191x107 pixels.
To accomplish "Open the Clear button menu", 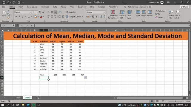I will tap(159, 17).
